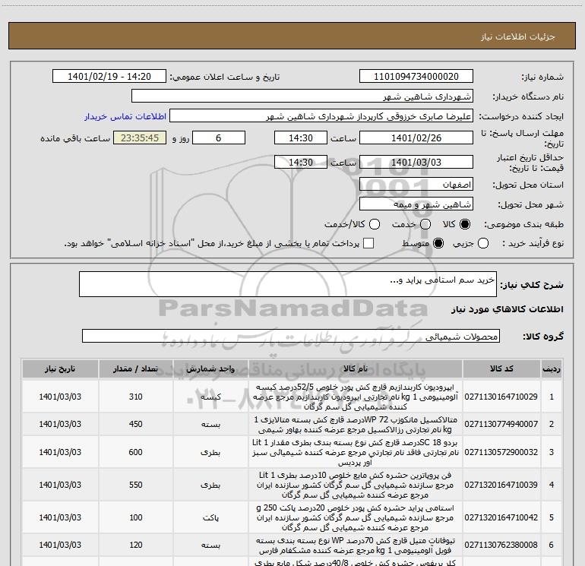The image size is (585, 566).
Task: Click the quantity cell 100
Action: pyautogui.click(x=136, y=517)
